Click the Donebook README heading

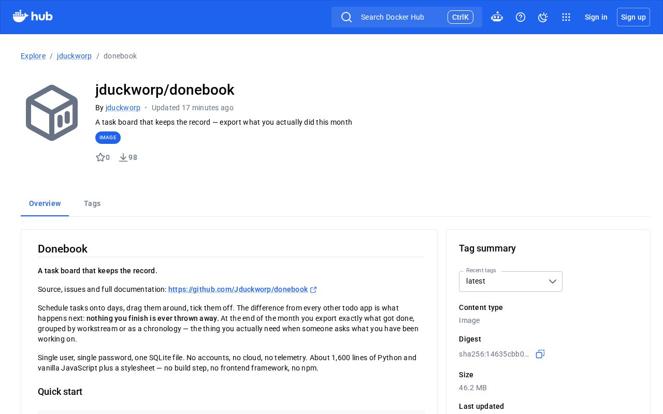63,249
